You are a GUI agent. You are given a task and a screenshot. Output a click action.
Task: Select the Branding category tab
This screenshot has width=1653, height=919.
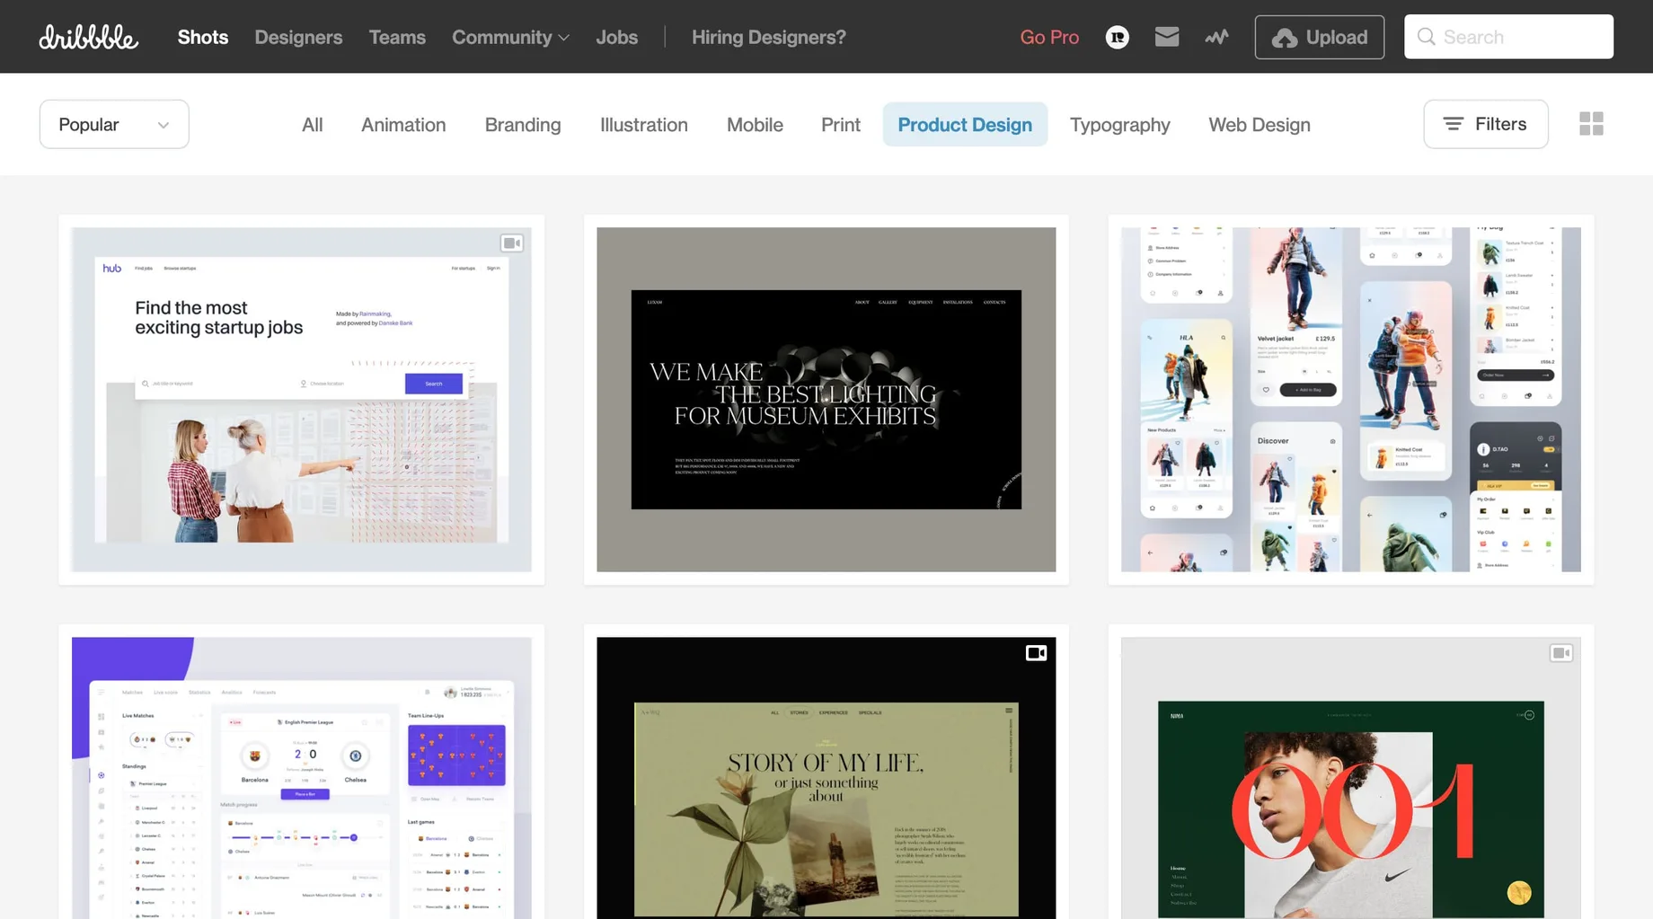tap(523, 124)
